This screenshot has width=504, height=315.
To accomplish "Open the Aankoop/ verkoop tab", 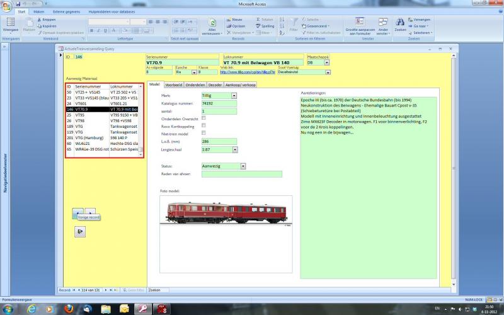I will [x=241, y=85].
